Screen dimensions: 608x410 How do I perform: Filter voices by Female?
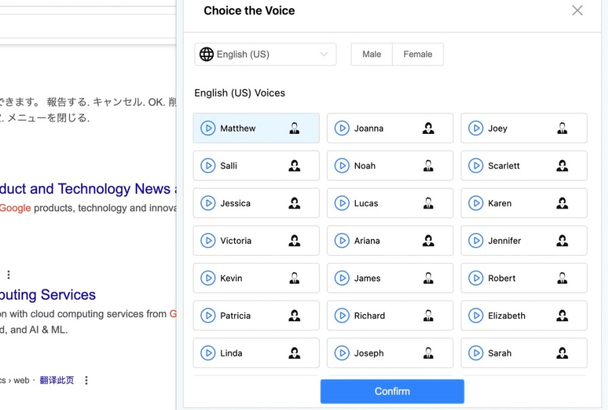[x=418, y=54]
